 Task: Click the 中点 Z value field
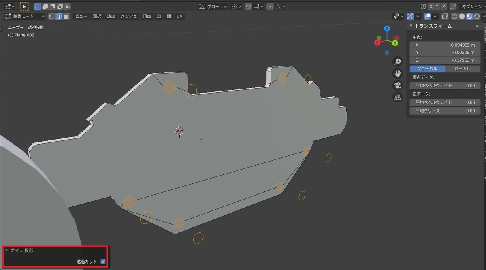445,60
